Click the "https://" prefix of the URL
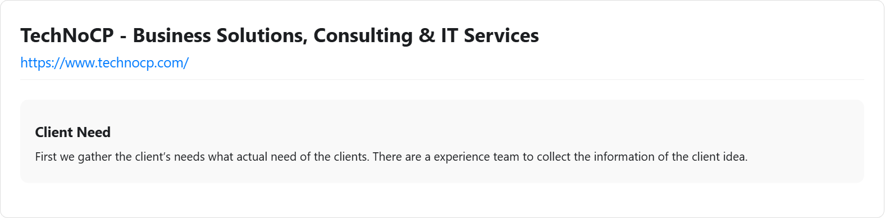 tap(43, 63)
